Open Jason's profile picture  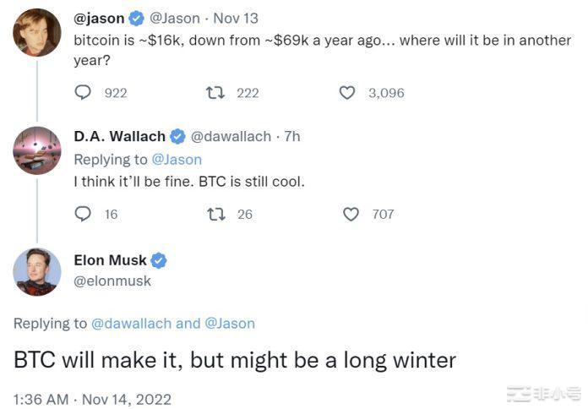pyautogui.click(x=36, y=33)
